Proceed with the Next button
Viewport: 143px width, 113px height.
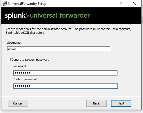tap(121, 103)
